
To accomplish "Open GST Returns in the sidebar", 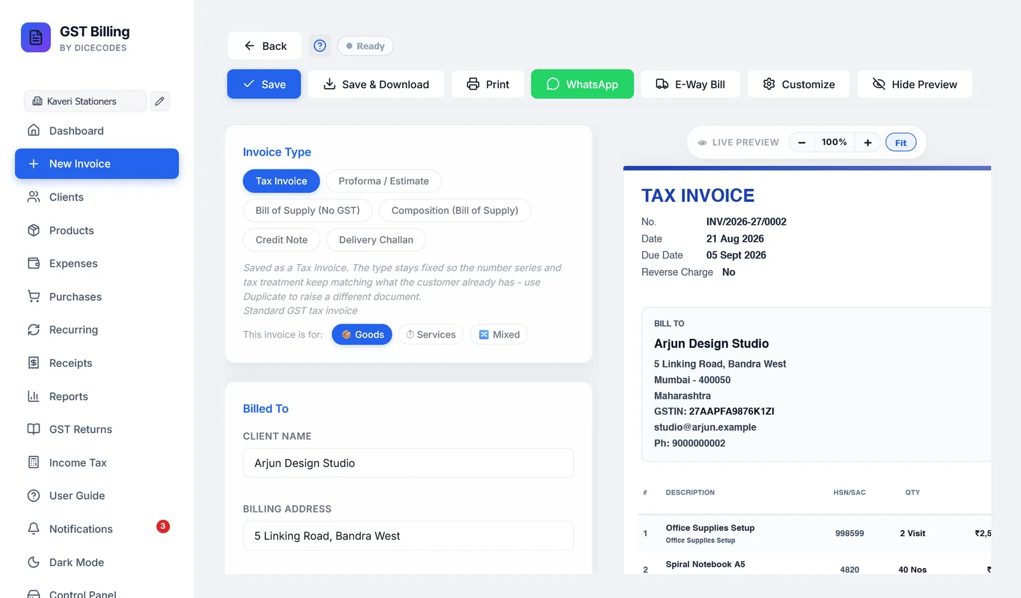I will click(97, 430).
